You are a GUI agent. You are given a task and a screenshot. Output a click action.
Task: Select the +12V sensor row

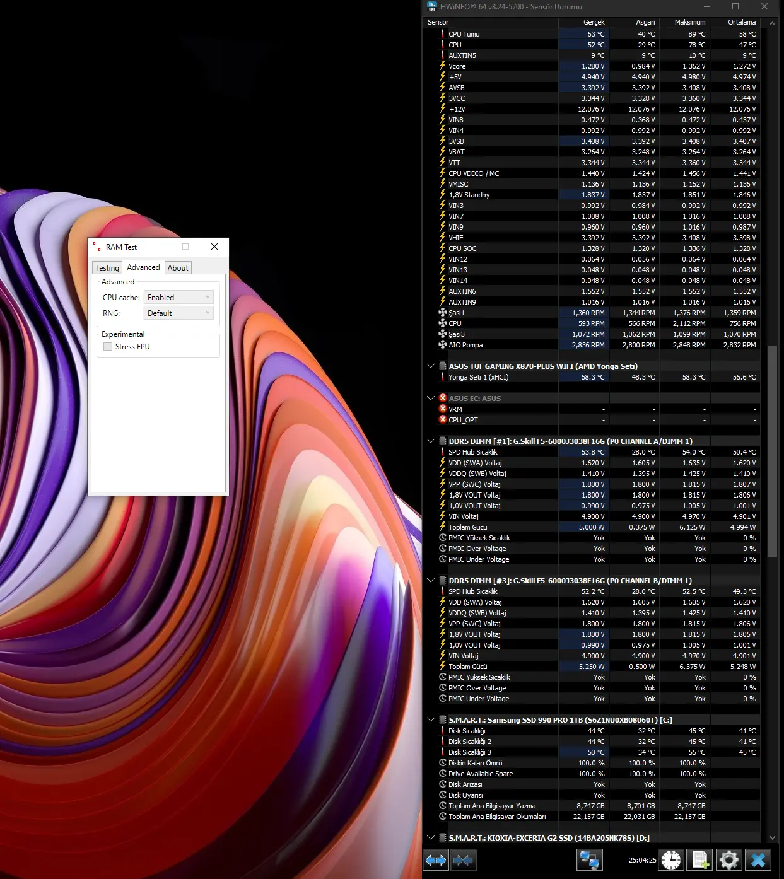coord(591,109)
